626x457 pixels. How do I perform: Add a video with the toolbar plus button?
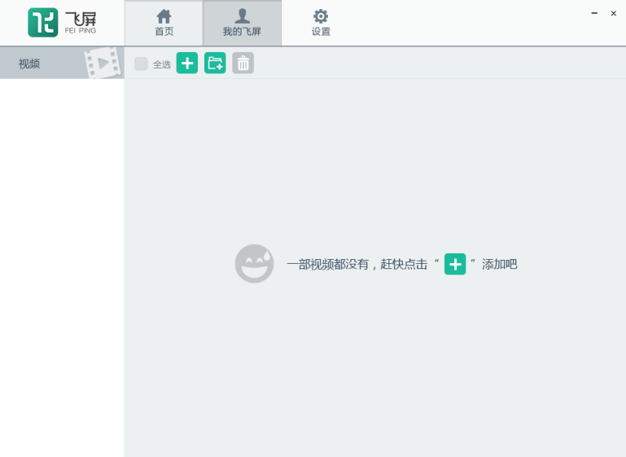pyautogui.click(x=187, y=63)
